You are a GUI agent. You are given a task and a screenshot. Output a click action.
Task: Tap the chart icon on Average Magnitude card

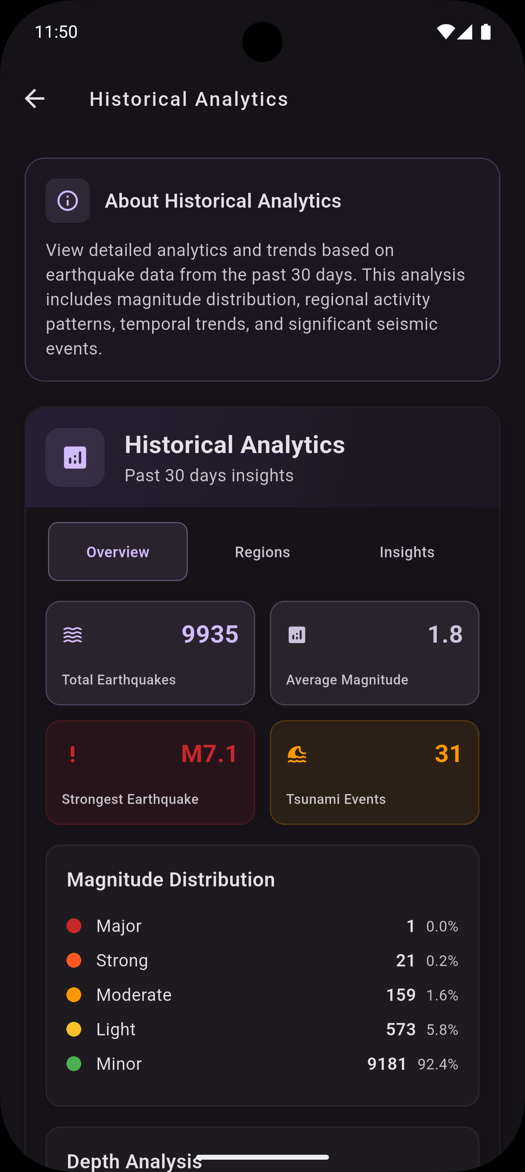pyautogui.click(x=297, y=635)
